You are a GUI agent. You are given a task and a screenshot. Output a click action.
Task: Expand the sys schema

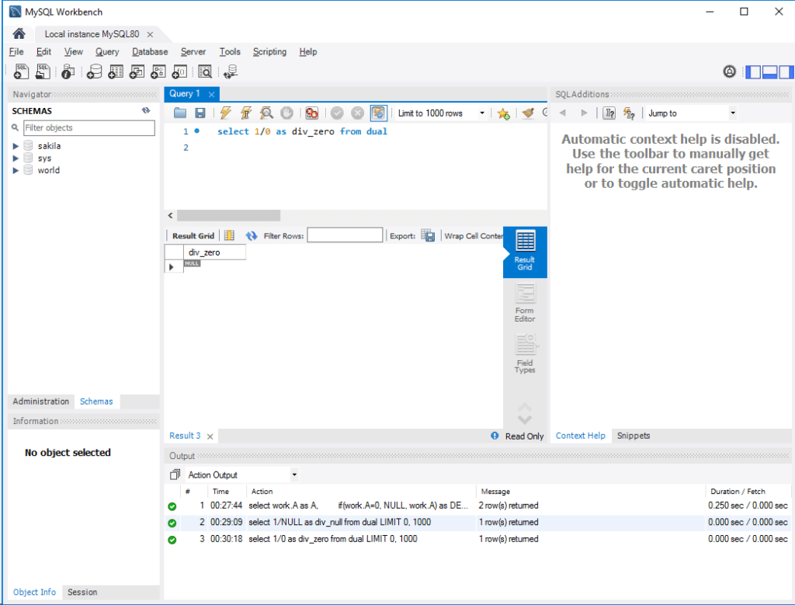coord(16,158)
